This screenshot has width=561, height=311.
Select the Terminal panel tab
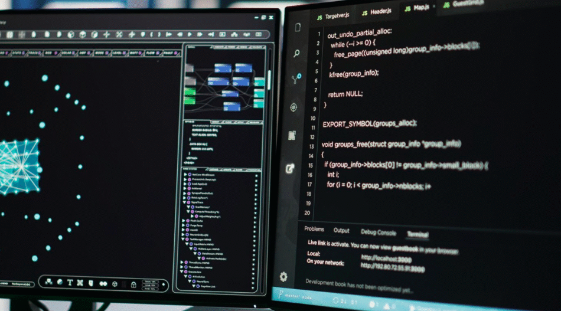(418, 234)
